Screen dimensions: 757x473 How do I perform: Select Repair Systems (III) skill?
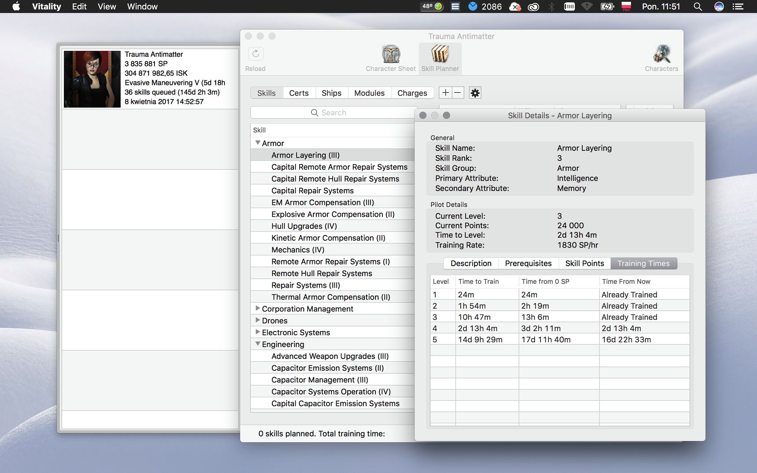[332, 285]
